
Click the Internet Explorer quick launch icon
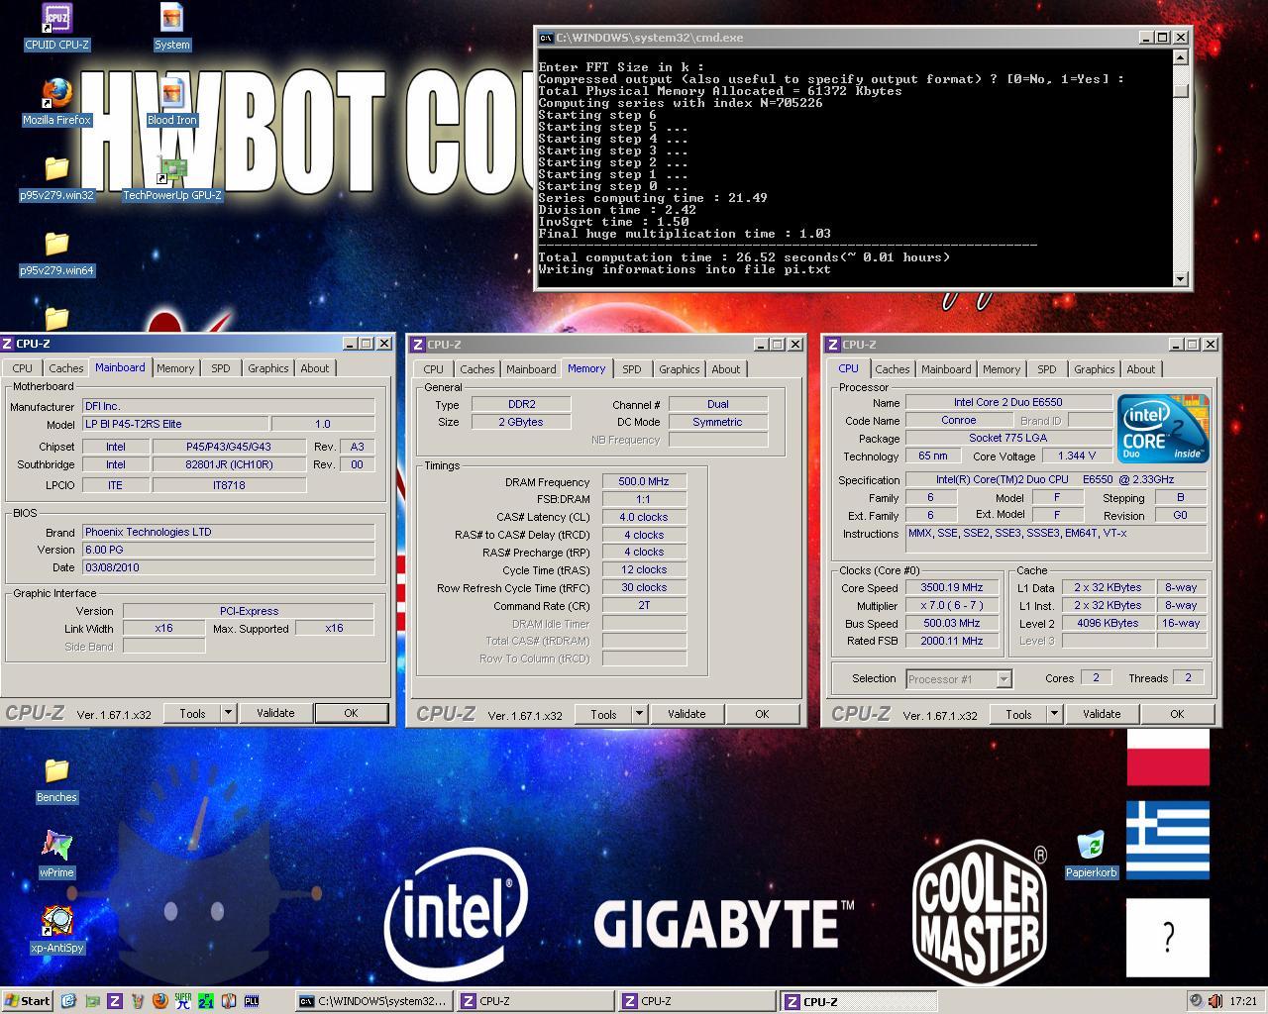(x=68, y=1001)
